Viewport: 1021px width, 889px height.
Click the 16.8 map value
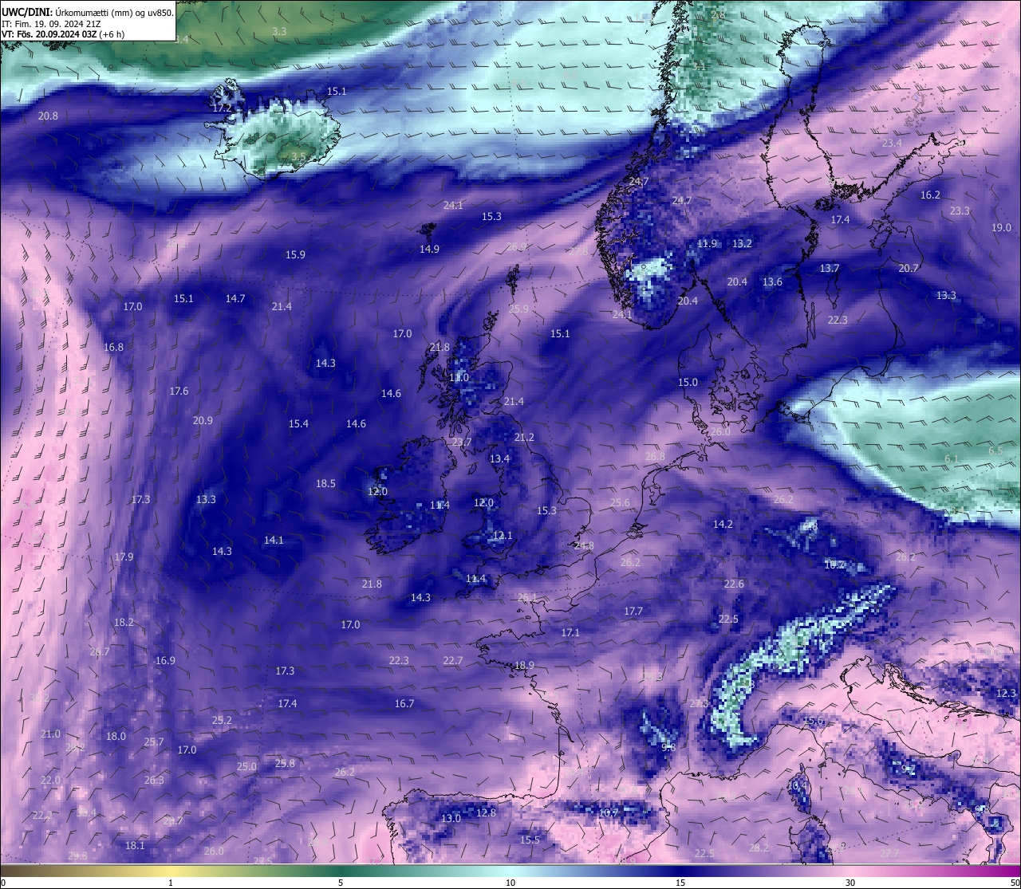pyautogui.click(x=113, y=347)
